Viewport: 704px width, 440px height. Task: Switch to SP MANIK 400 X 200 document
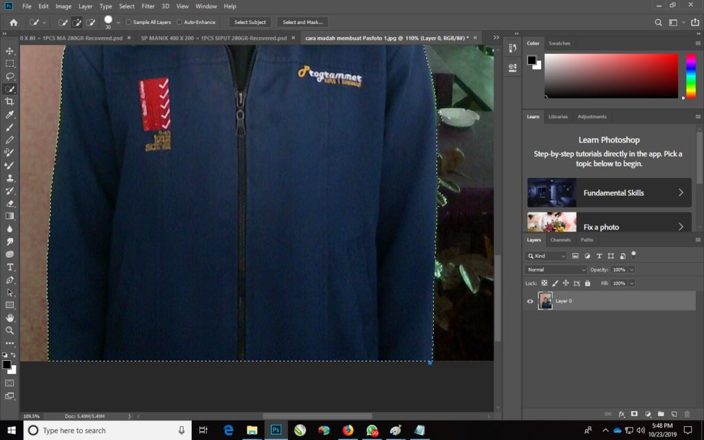coord(214,38)
